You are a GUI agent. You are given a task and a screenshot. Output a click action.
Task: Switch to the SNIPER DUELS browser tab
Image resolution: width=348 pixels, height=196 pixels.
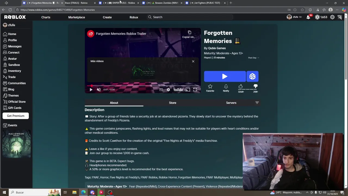click(x=119, y=3)
